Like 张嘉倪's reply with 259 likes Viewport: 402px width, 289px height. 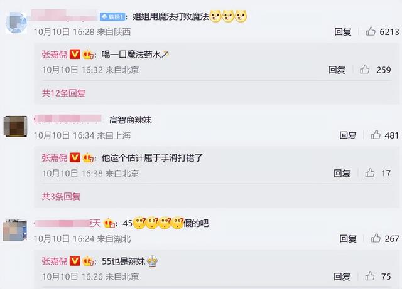coord(364,70)
